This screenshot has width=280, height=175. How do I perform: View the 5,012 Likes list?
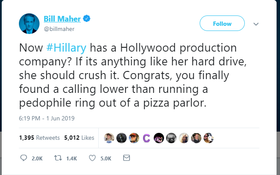79,138
